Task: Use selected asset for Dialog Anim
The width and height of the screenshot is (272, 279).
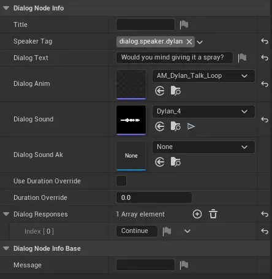Action: coord(160,91)
